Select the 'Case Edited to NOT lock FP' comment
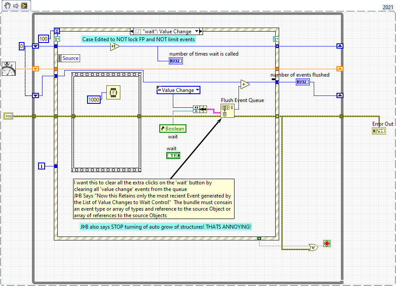 [x=138, y=39]
